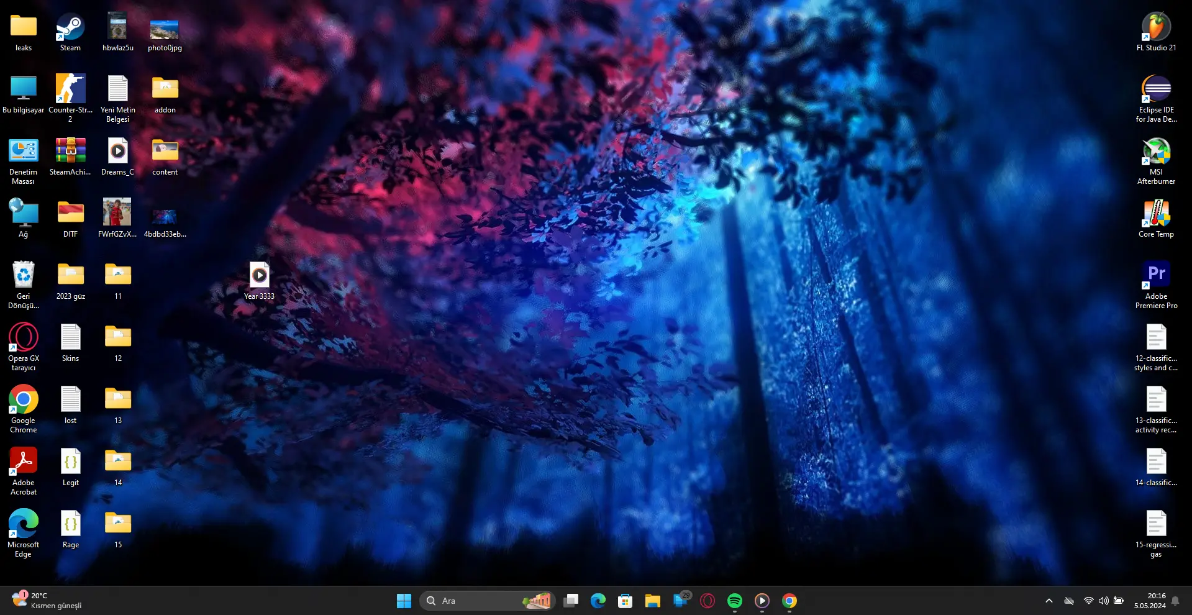Open Google Chrome from the taskbar

(789, 601)
